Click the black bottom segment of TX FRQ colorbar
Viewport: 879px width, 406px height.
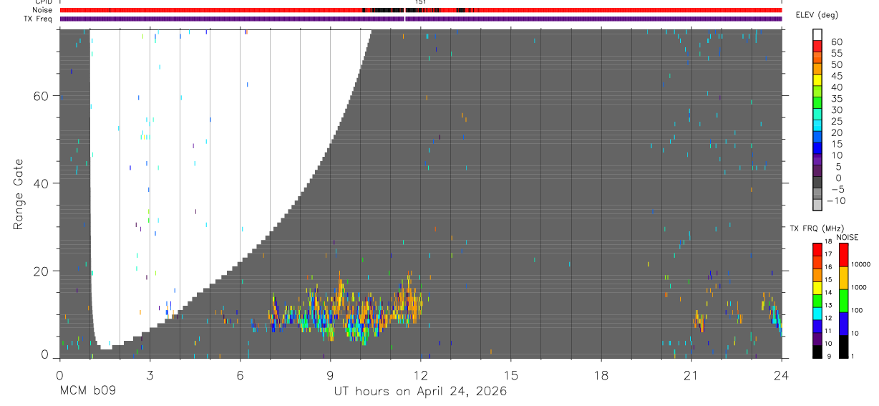click(817, 352)
